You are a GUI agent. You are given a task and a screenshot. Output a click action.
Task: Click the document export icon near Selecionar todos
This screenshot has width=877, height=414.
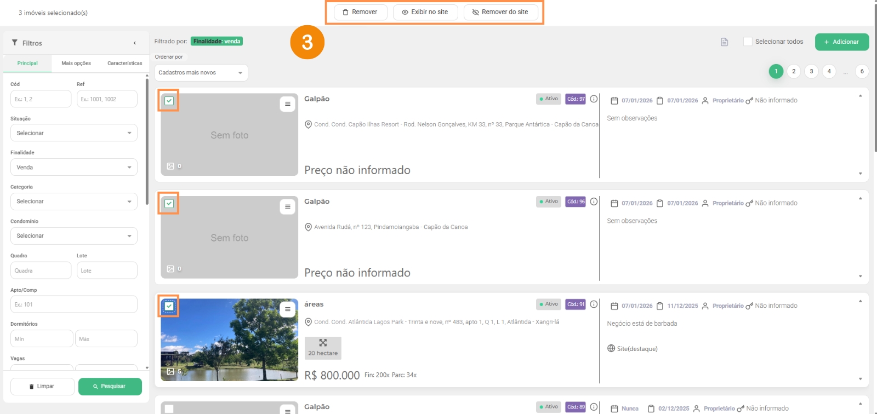pyautogui.click(x=724, y=42)
